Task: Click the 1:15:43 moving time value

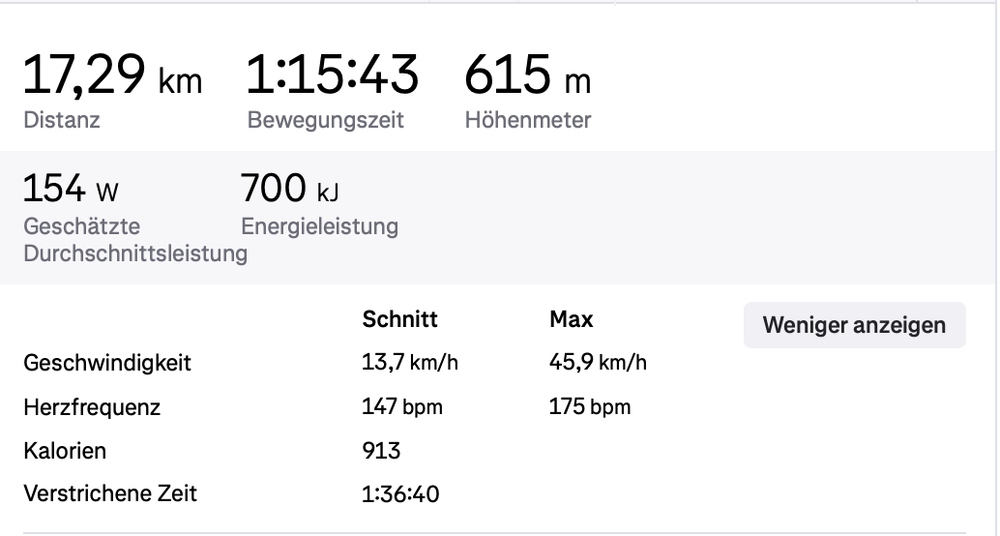Action: coord(333,76)
